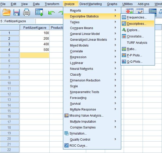This screenshot has width=162, height=153.
Task: Select the FertilizerKgacre column header
Action: [35, 28]
